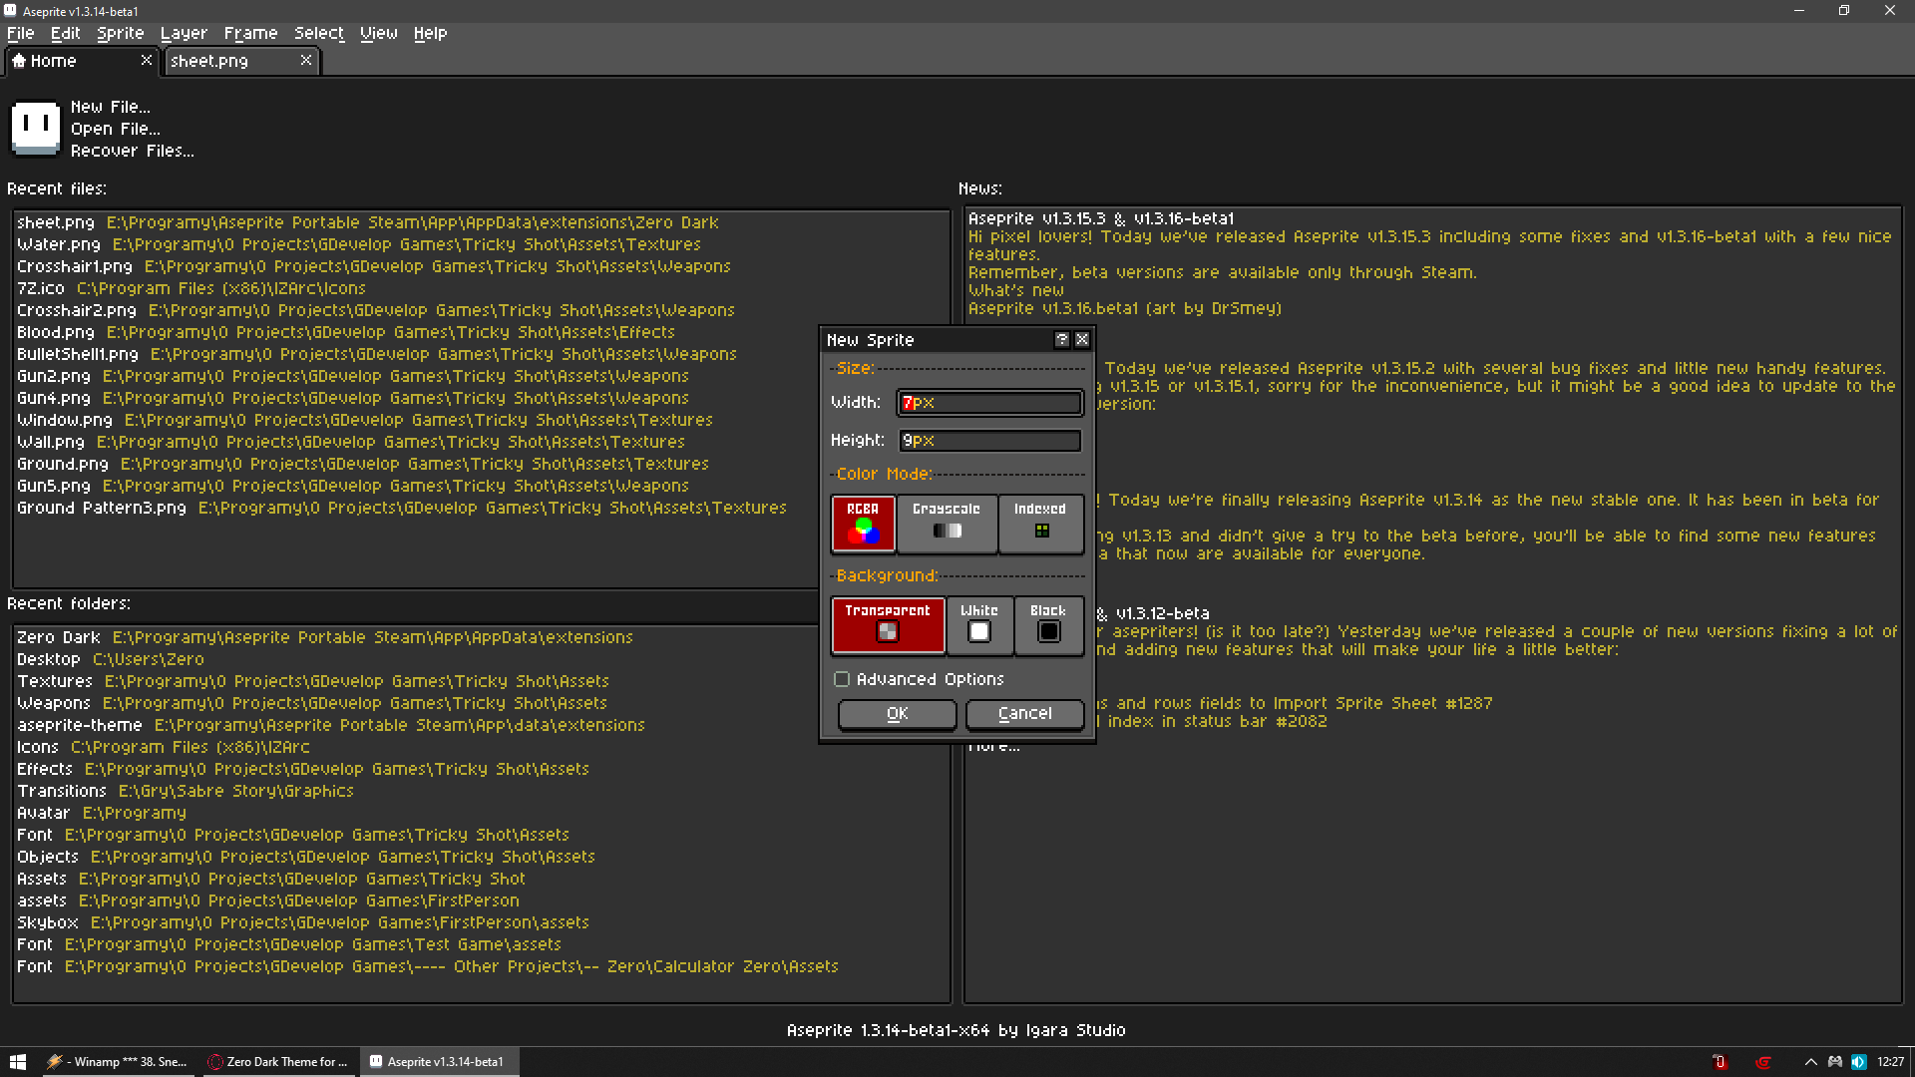Select Grayscale color mode
1915x1077 pixels.
(947, 523)
